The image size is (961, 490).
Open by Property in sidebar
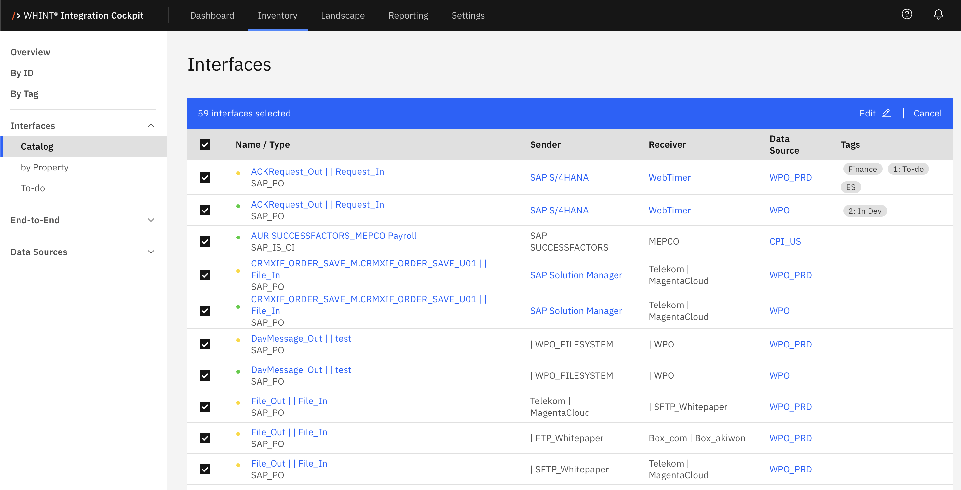coord(44,167)
